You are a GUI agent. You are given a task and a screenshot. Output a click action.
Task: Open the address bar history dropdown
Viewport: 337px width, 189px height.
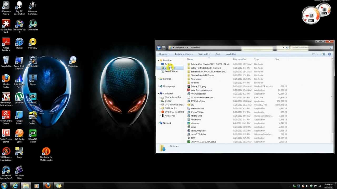pos(283,48)
